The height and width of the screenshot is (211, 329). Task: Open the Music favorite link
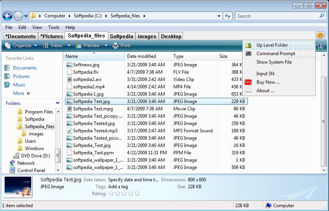coord(19,85)
